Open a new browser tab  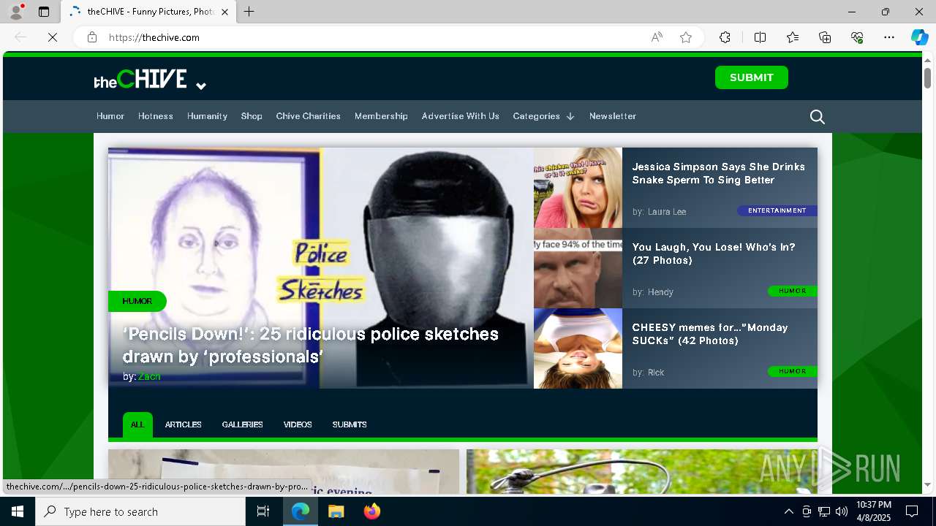point(249,12)
